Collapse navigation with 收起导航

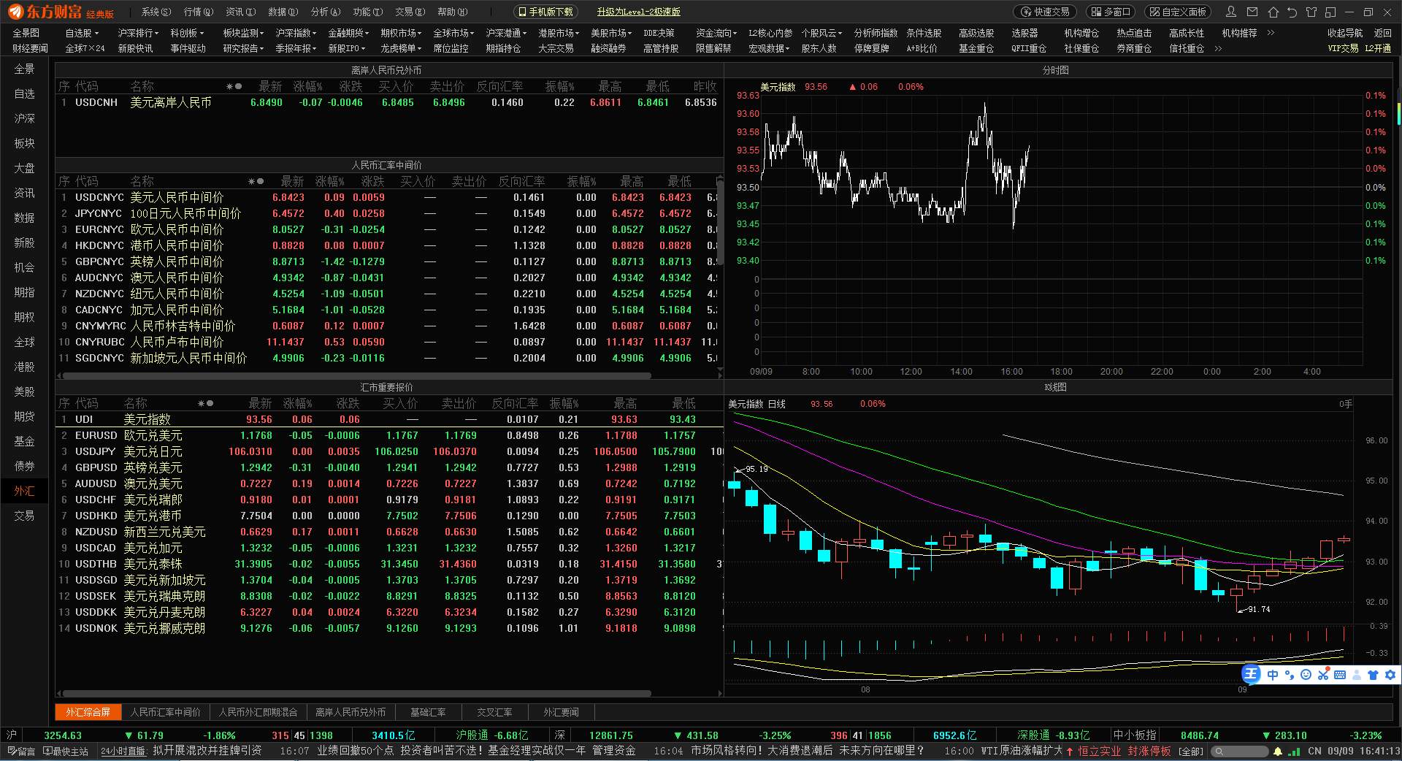tap(1345, 33)
